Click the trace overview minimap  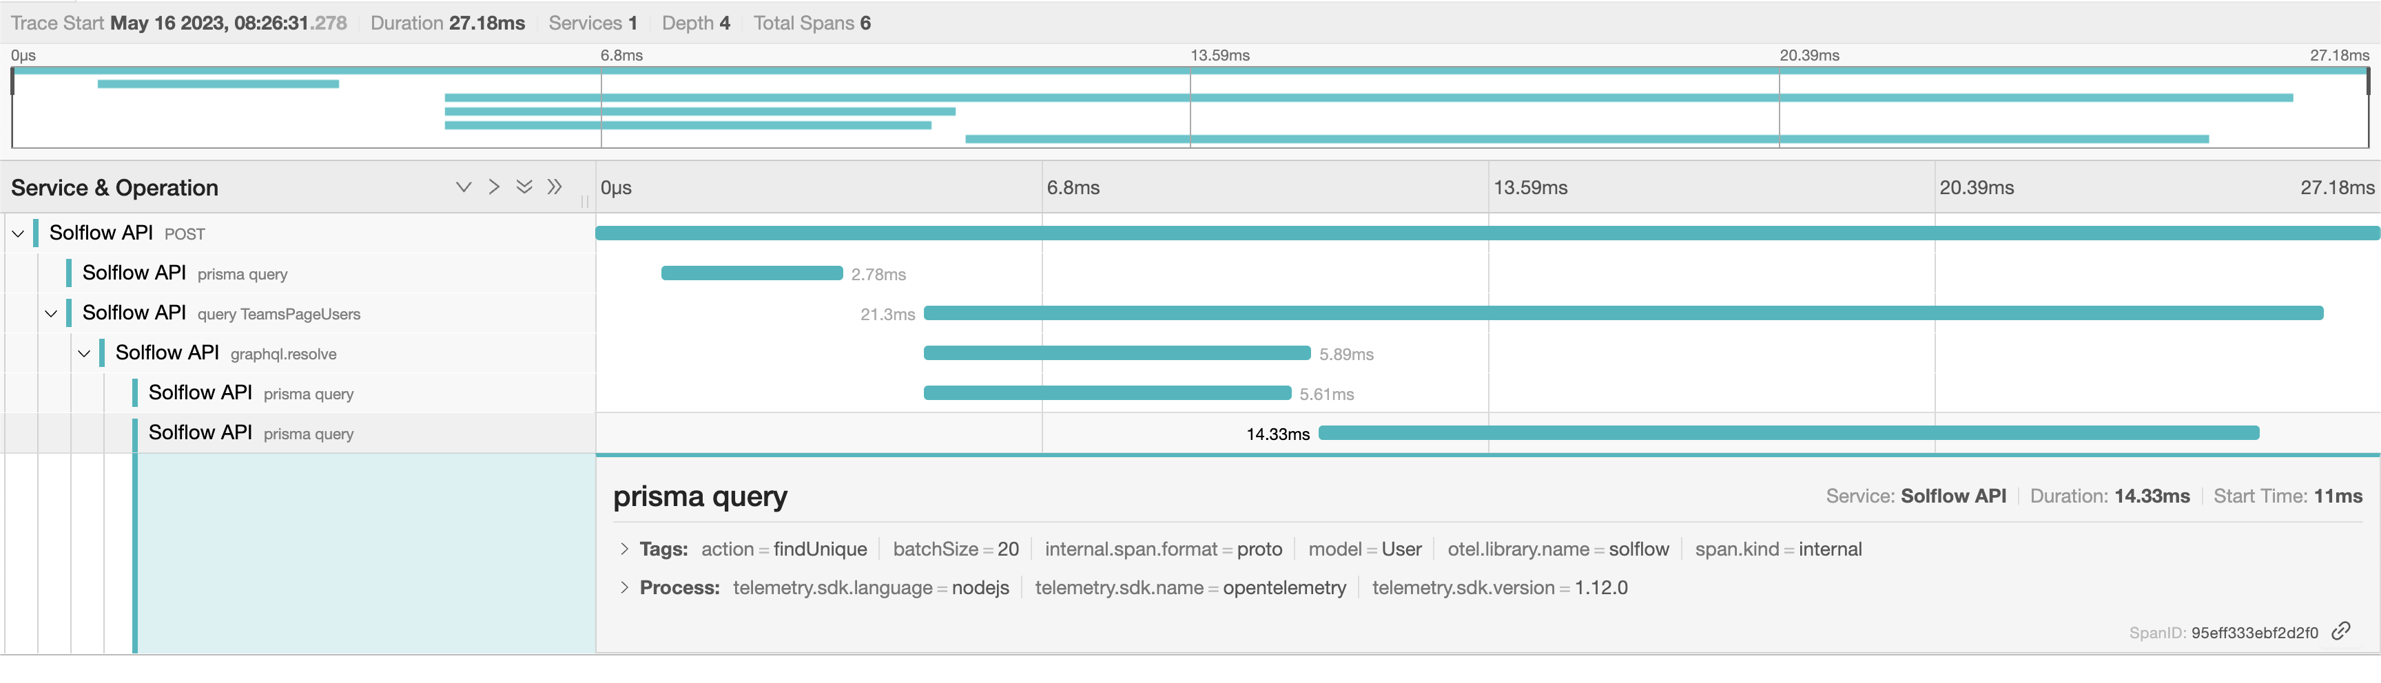coord(1190,106)
